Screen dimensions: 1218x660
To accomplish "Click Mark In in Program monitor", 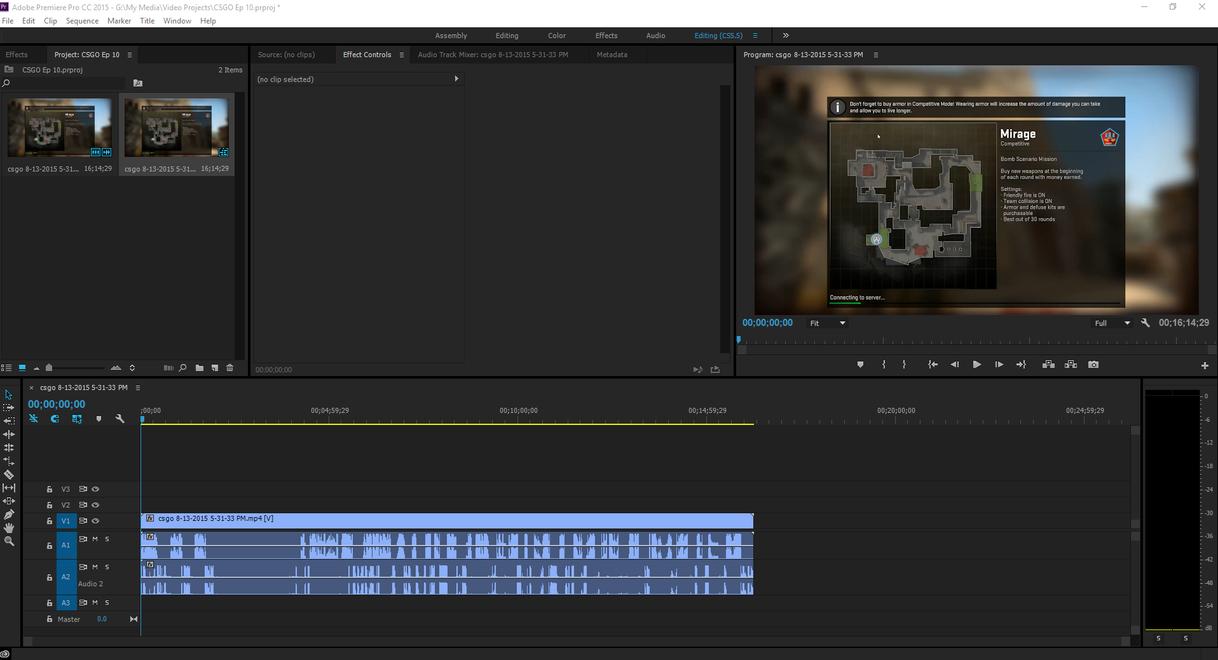I will coord(884,365).
